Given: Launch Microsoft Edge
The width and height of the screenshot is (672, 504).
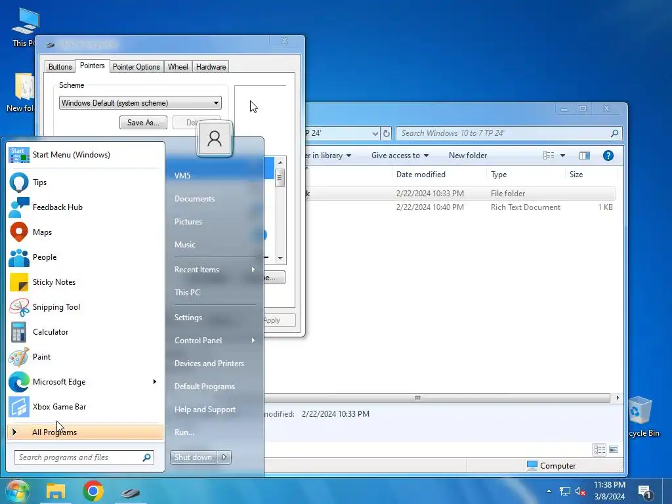Looking at the screenshot, I should [19, 381].
